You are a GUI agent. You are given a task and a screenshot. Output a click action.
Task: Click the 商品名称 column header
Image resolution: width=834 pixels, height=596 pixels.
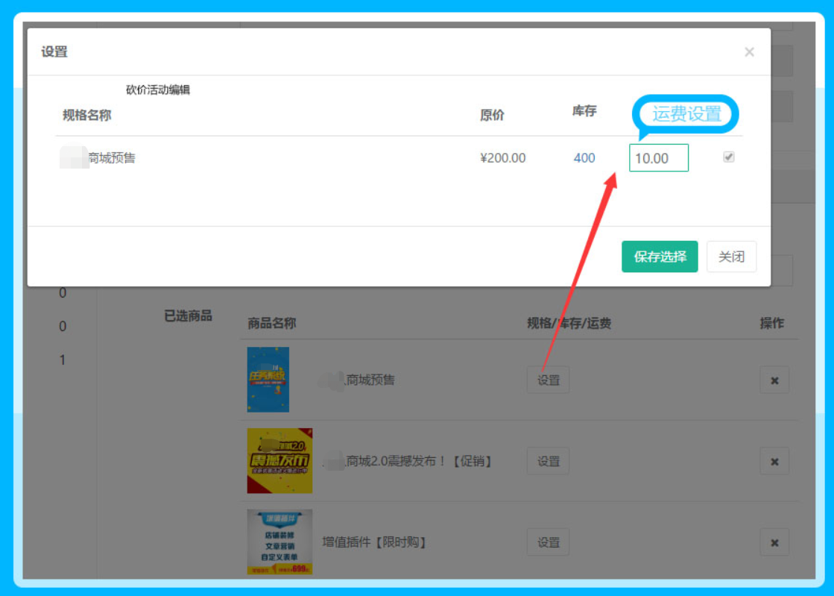pos(272,323)
